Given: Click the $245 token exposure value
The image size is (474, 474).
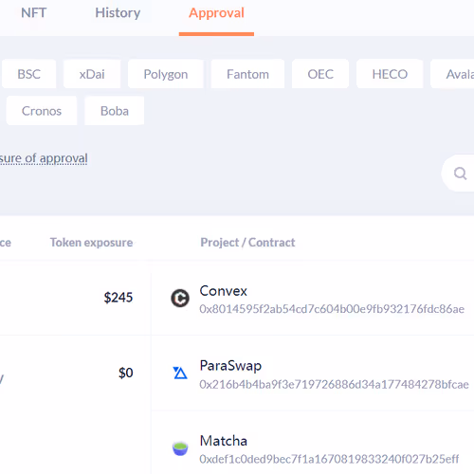Looking at the screenshot, I should 118,298.
